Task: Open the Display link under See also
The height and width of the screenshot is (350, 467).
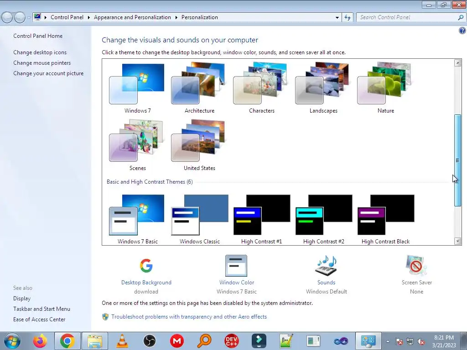Action: point(22,298)
